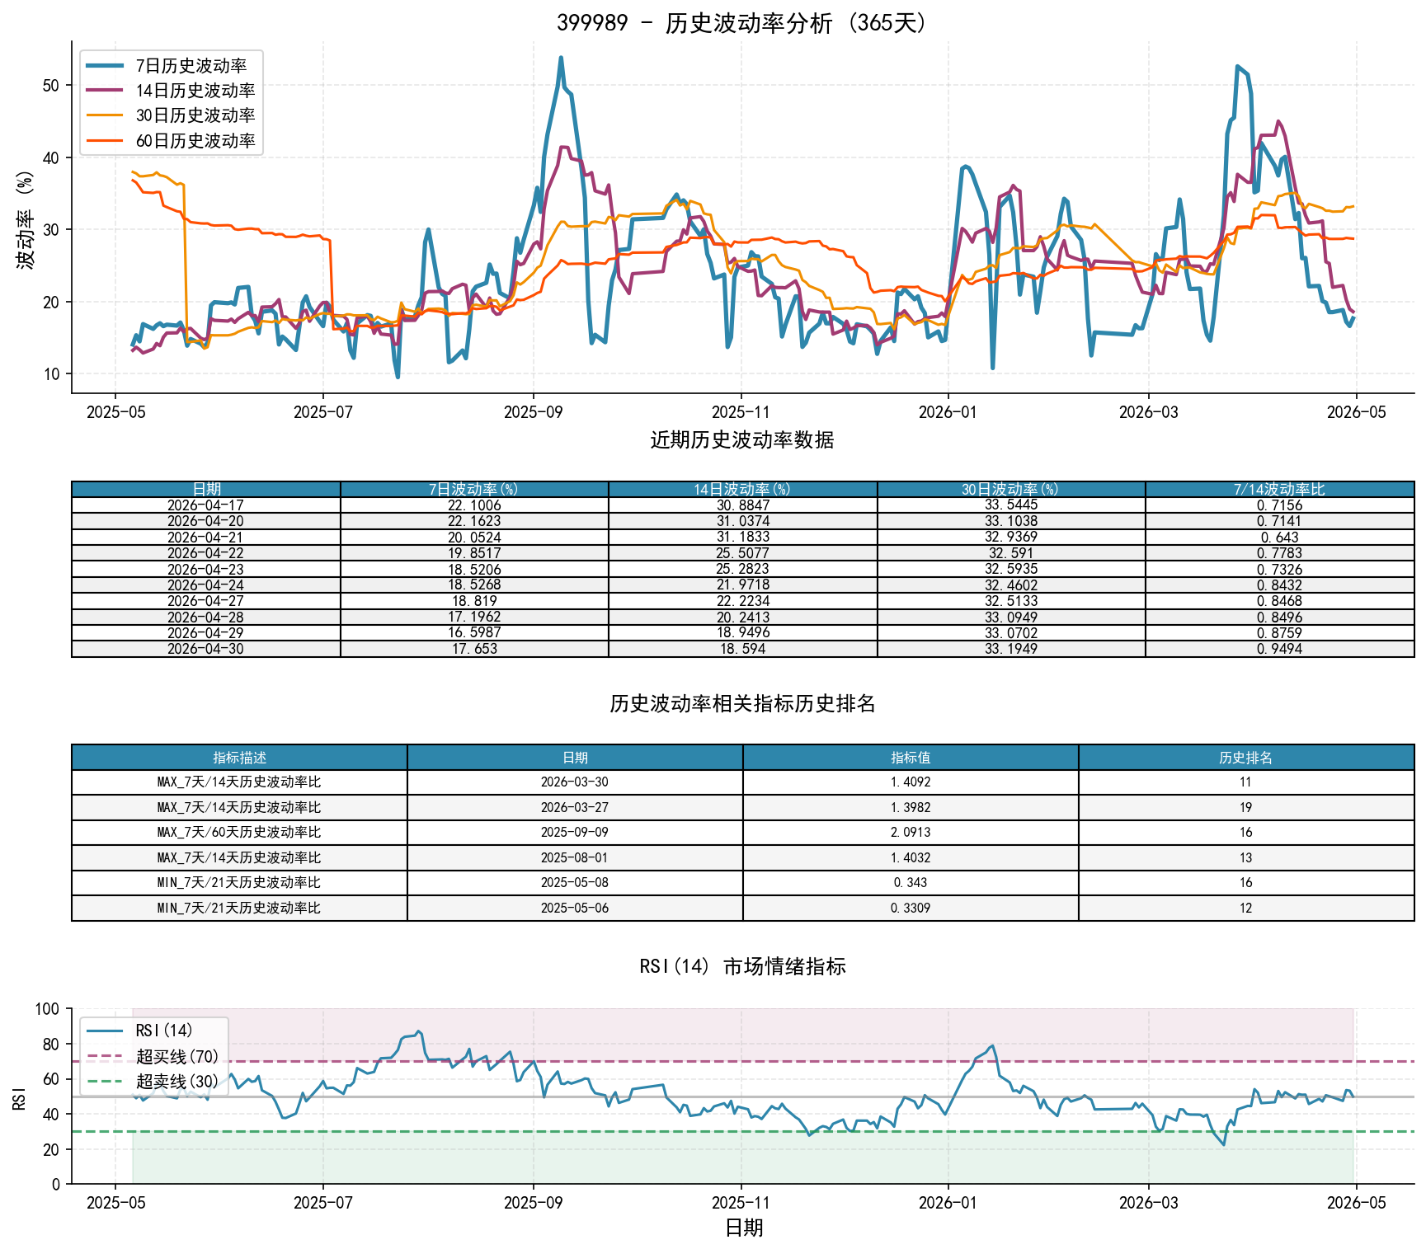
Task: Click the '历史排名' column header
Action: point(1246,758)
